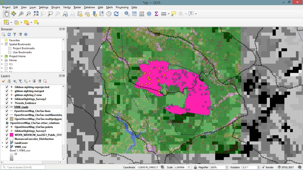Click the Refresh map icon

pyautogui.click(x=116, y=14)
